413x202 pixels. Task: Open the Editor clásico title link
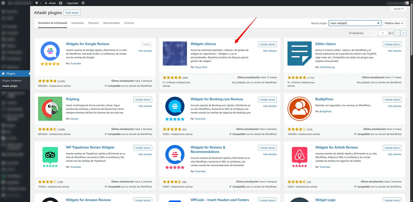point(325,44)
